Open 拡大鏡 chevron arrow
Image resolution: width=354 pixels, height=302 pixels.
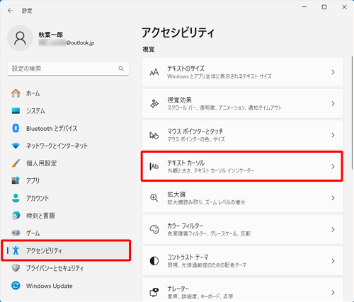point(333,198)
